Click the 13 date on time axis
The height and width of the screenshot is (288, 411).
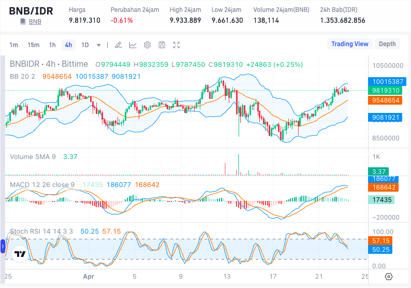[227, 277]
